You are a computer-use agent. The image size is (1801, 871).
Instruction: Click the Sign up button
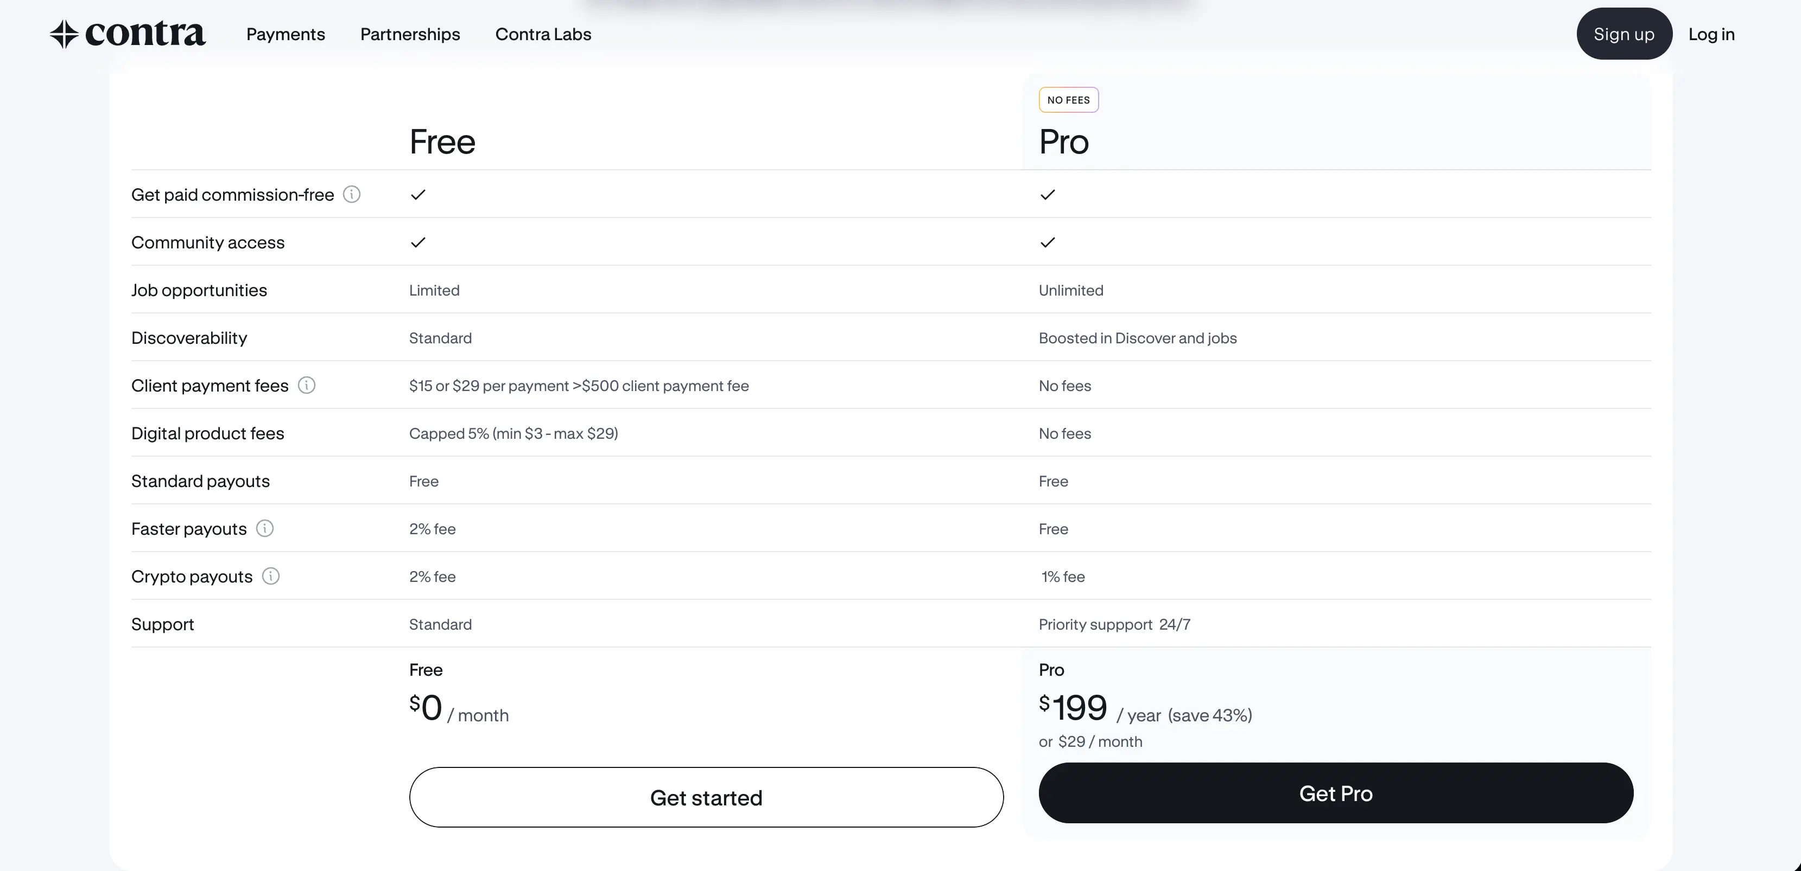pyautogui.click(x=1624, y=34)
